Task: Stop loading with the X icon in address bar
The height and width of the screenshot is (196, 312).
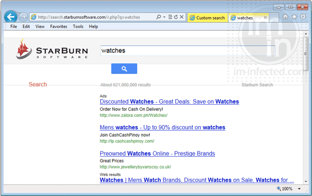Action: click(x=181, y=17)
